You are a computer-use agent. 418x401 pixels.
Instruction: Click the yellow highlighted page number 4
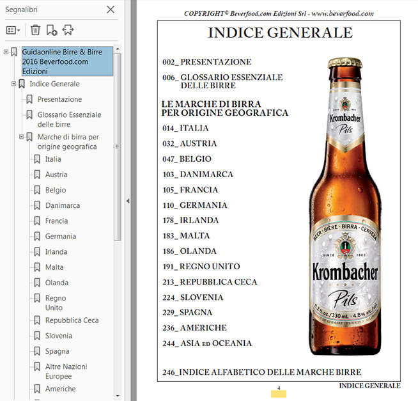(x=279, y=393)
